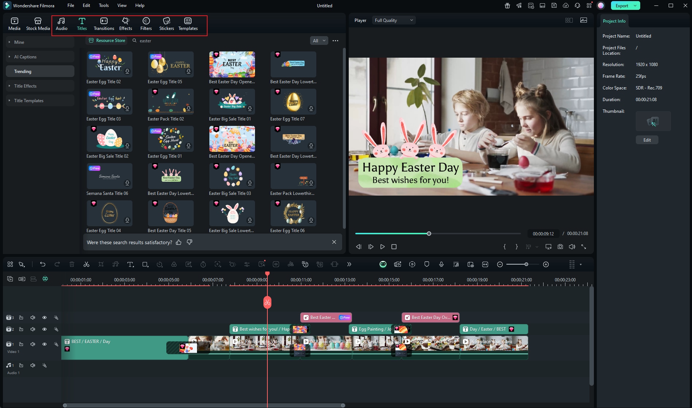The image size is (692, 408).
Task: Open the Full Quality dropdown
Action: click(x=394, y=20)
